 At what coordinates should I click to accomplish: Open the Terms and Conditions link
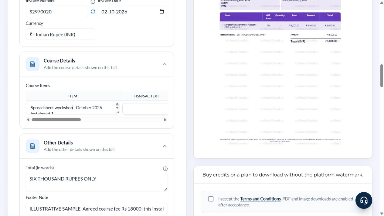[260, 199]
